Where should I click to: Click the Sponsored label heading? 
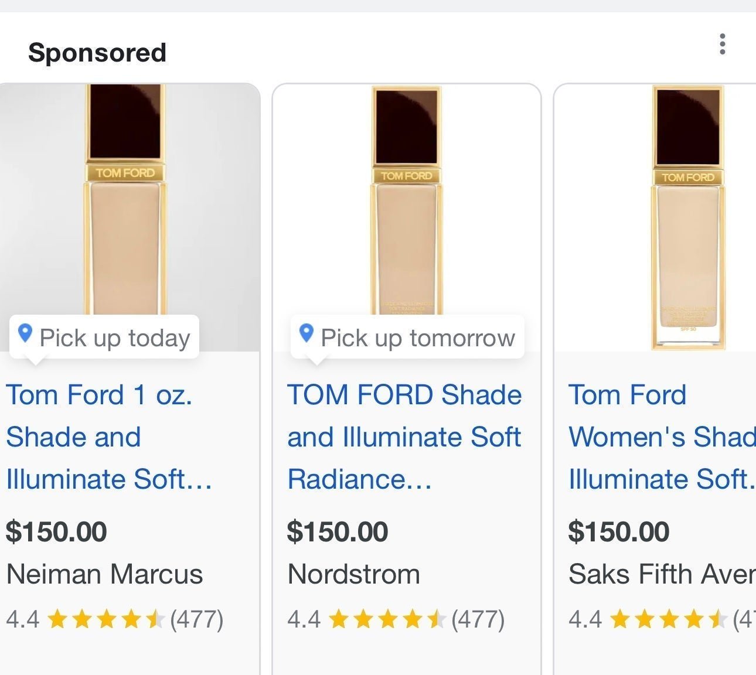pos(97,53)
